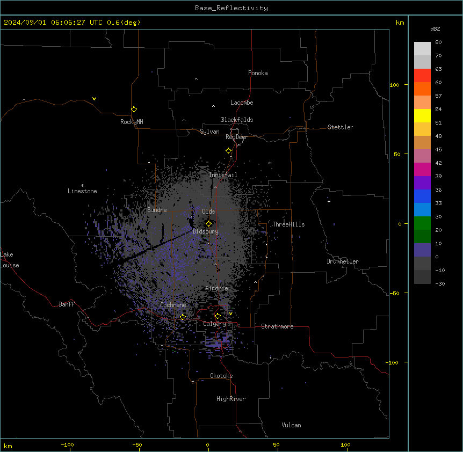Click the yellow diamond marker above RockyMH

click(134, 110)
